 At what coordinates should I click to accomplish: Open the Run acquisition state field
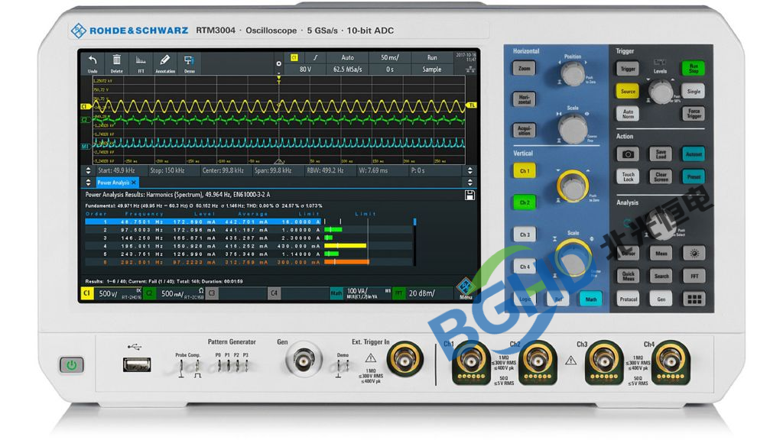[x=432, y=57]
